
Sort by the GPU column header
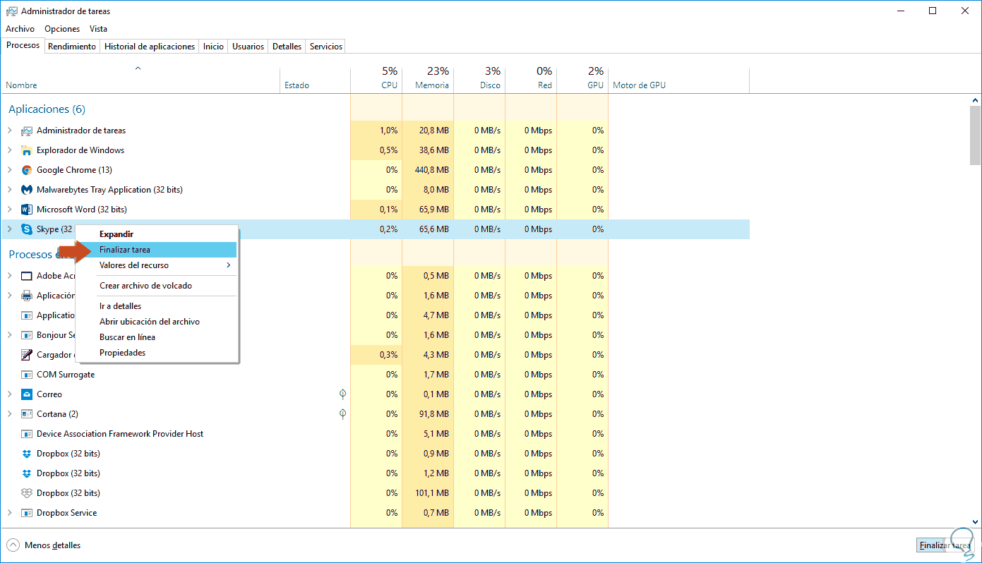tap(582, 78)
